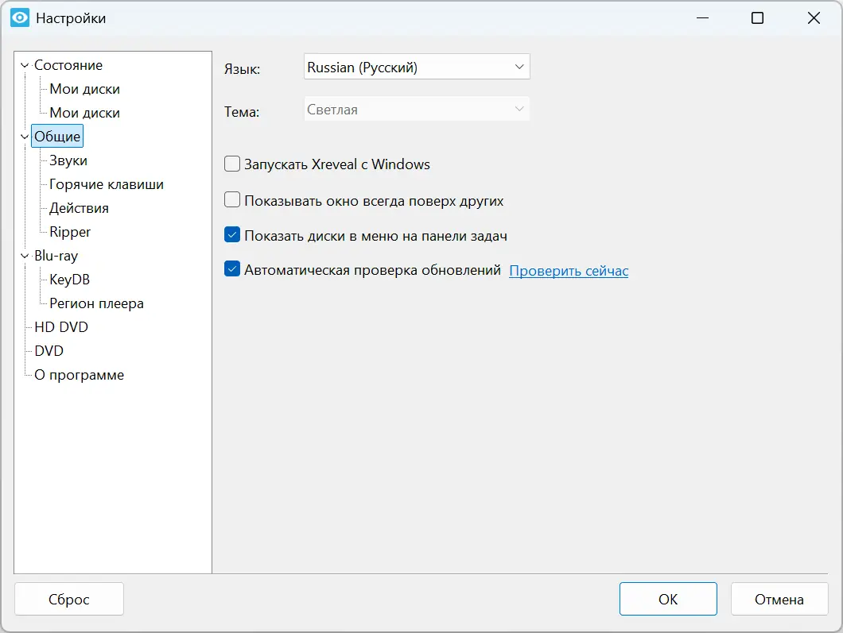This screenshot has height=633, width=843.
Task: Collapse the Состояние tree node
Action: tap(25, 66)
